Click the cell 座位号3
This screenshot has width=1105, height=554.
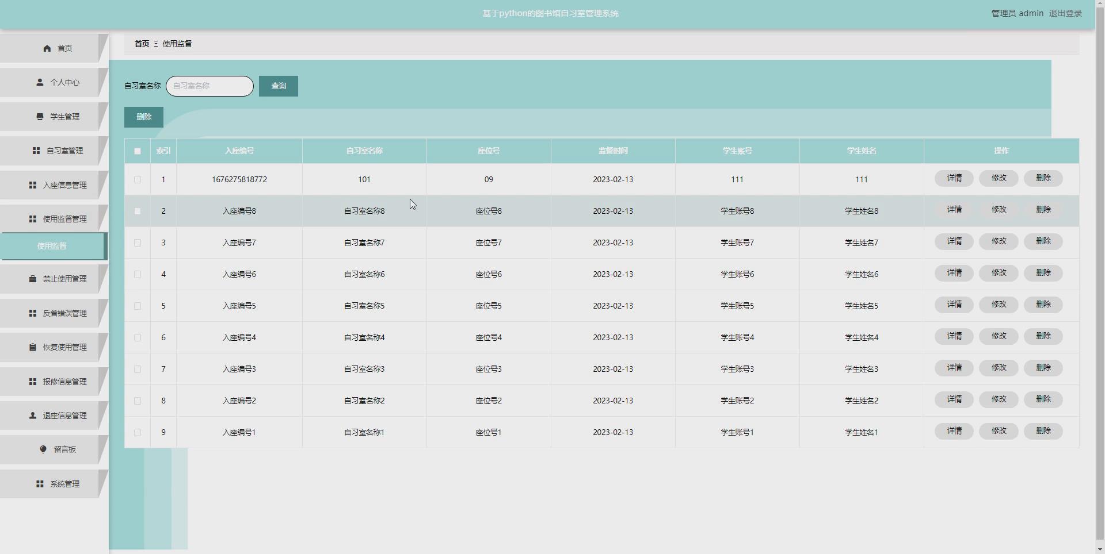489,370
